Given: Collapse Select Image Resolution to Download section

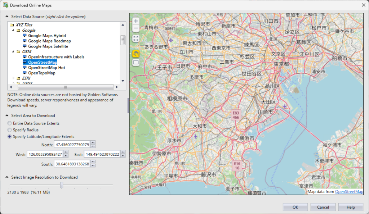Looking at the screenshot, I should tap(7, 177).
